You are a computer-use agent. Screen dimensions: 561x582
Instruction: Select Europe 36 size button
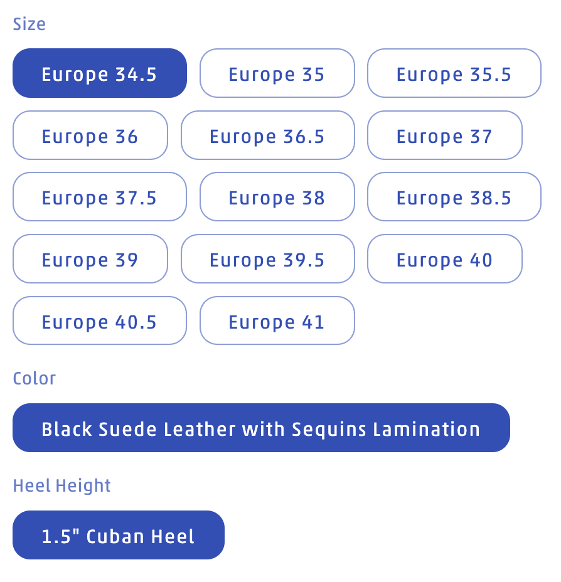(90, 135)
